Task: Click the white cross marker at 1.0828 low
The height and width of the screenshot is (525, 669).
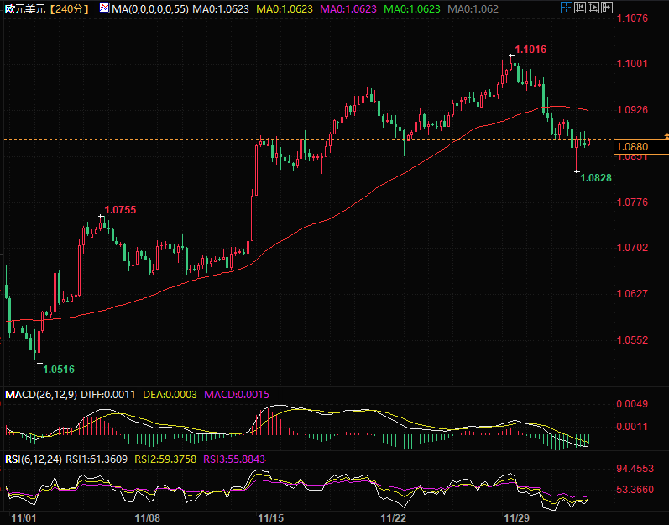Action: coord(577,171)
